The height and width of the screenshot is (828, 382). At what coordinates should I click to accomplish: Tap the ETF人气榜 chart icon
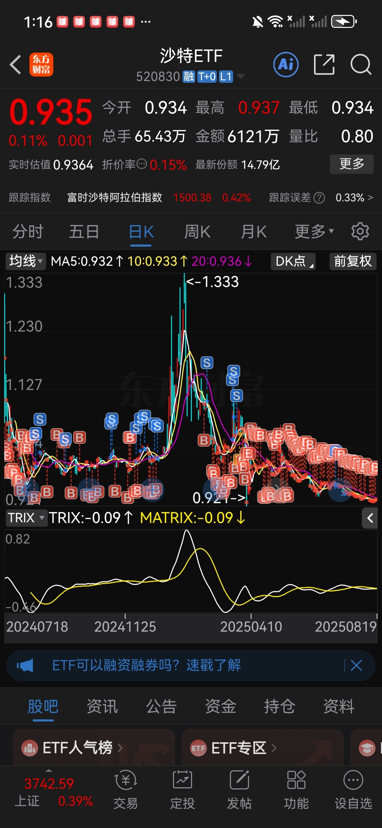[x=30, y=748]
